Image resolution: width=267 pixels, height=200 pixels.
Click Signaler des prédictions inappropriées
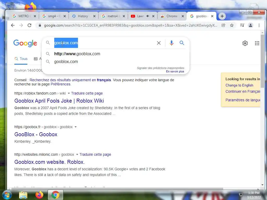coord(161,68)
